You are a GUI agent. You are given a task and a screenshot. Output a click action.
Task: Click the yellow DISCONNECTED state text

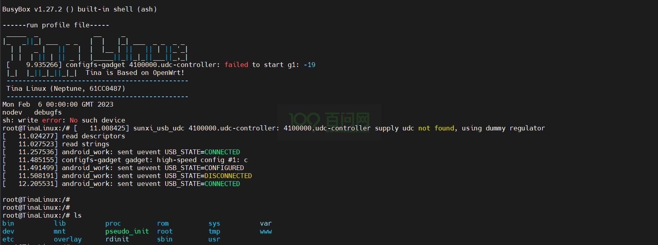pos(228,176)
